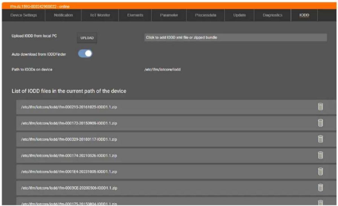Click the UPLOAD button
The width and height of the screenshot is (338, 206).
pos(87,38)
